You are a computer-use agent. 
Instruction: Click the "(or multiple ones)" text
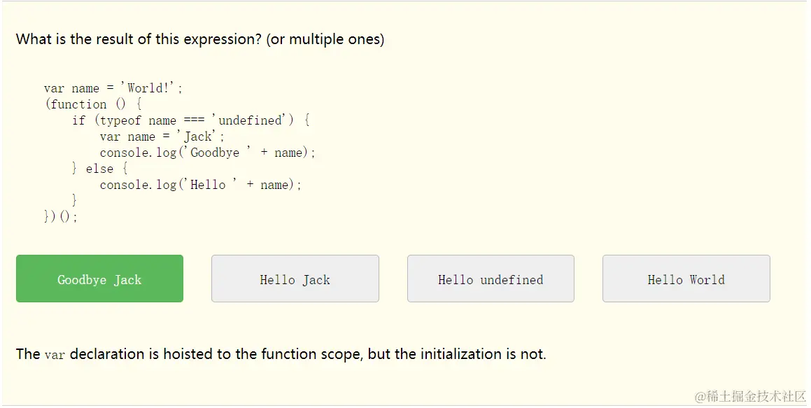coord(325,39)
